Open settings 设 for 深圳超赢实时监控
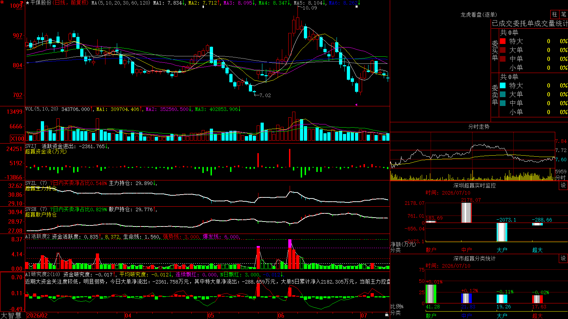 coord(563,185)
